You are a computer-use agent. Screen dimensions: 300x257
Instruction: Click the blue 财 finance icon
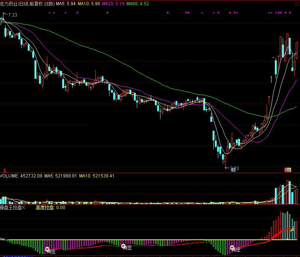tap(233, 170)
